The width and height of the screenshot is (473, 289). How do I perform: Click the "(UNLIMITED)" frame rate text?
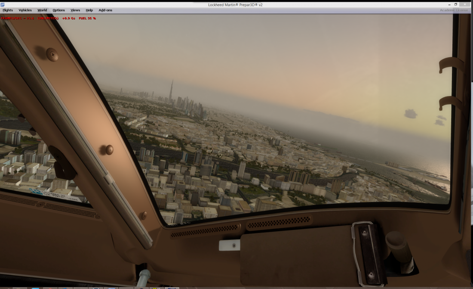(x=48, y=19)
